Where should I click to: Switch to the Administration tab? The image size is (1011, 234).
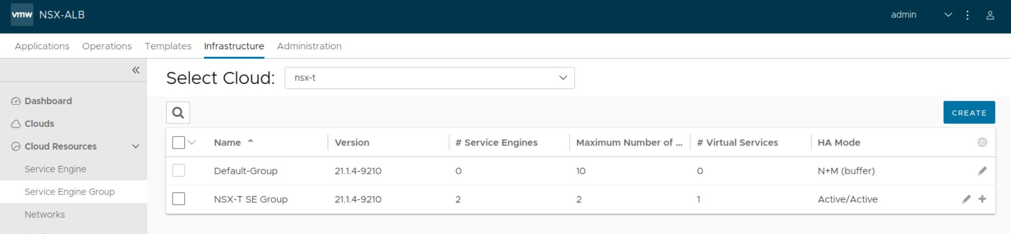click(x=309, y=46)
